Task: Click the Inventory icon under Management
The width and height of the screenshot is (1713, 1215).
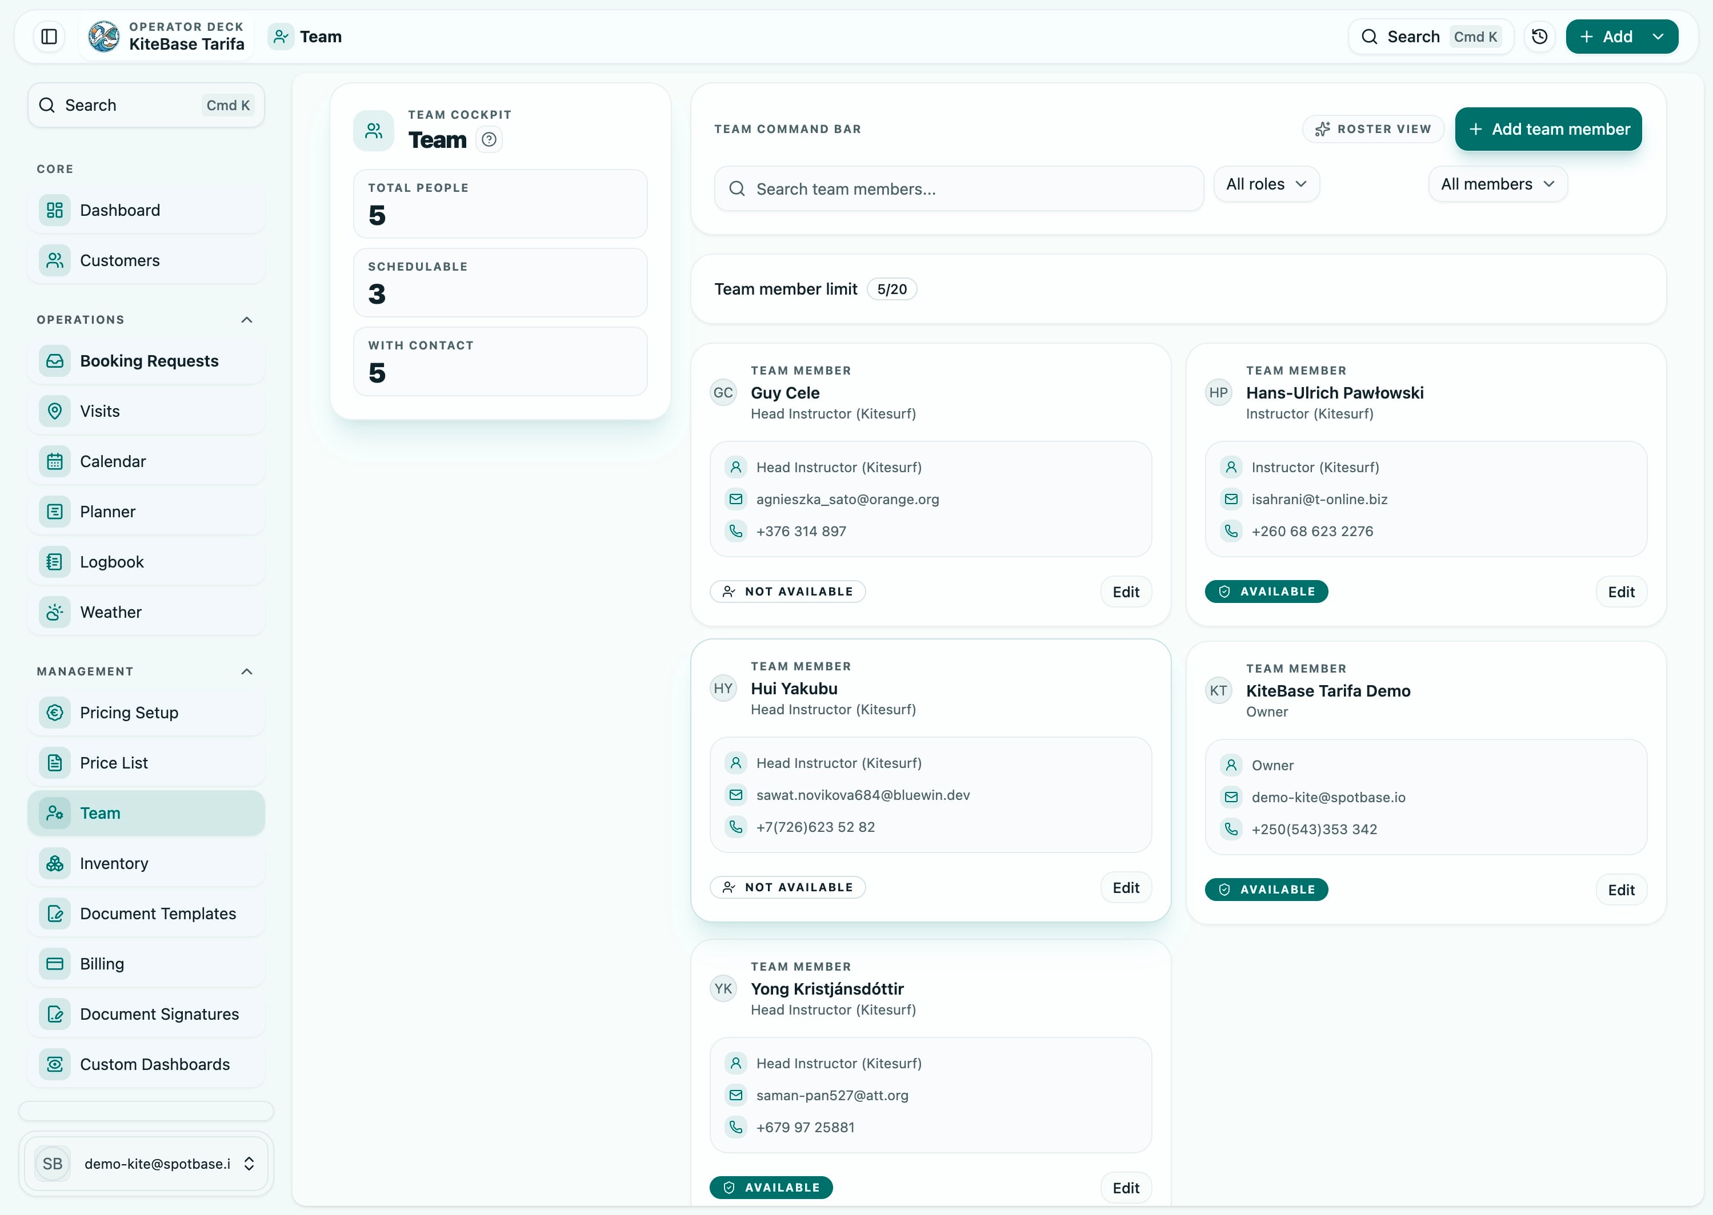Action: click(54, 863)
